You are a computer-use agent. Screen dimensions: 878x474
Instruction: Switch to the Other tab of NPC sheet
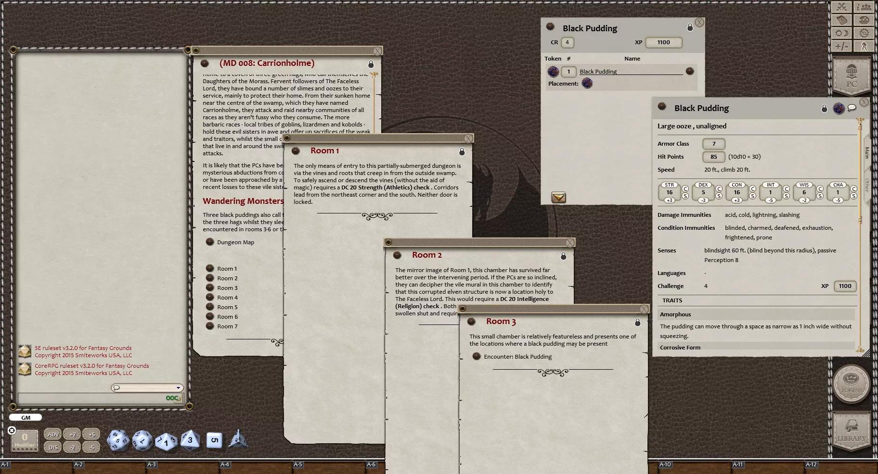[x=867, y=186]
